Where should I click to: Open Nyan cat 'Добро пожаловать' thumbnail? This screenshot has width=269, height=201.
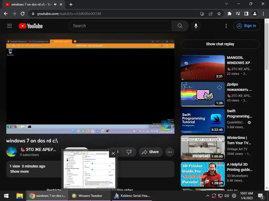(x=203, y=94)
